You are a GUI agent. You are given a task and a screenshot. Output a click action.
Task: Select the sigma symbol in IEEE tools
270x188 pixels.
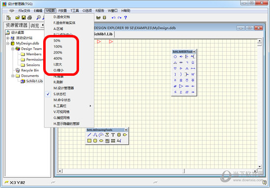click(x=181, y=92)
